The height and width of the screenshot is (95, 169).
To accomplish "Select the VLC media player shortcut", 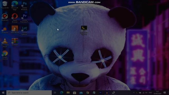I will click(5, 43).
